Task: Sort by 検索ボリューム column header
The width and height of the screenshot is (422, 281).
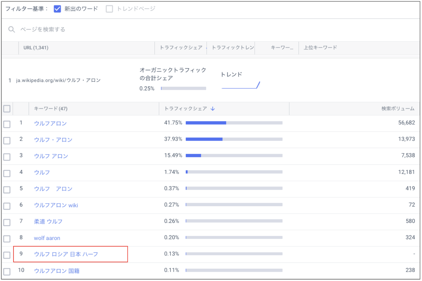Action: click(398, 109)
